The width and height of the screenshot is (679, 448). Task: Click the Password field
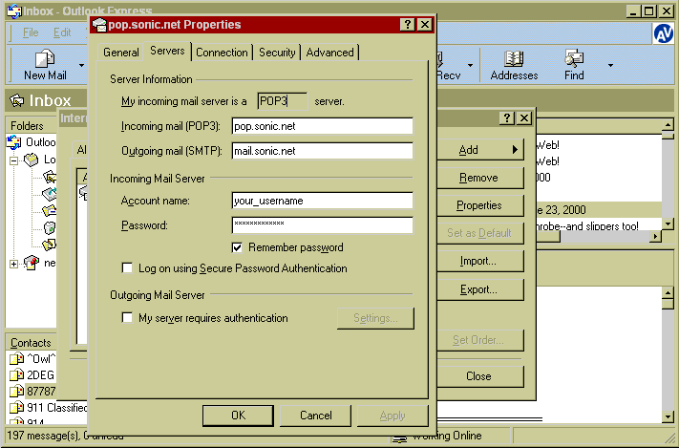(322, 225)
